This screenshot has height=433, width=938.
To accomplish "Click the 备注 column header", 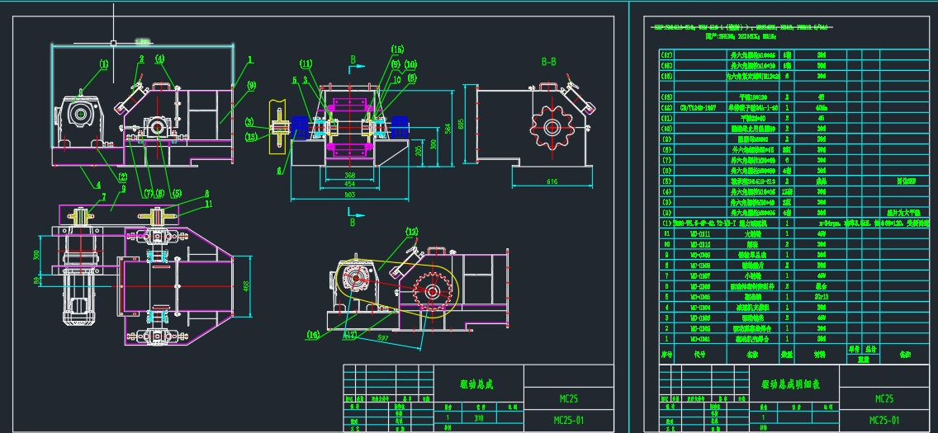I will 904,354.
